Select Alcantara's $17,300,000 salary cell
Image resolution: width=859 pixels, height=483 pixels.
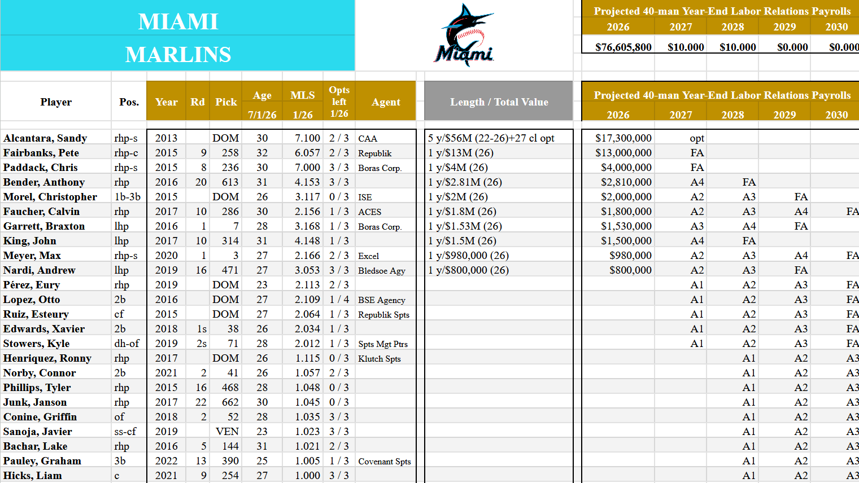618,138
